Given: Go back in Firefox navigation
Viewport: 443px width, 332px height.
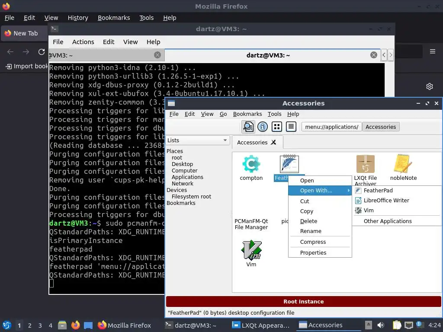Looking at the screenshot, I should point(10,52).
